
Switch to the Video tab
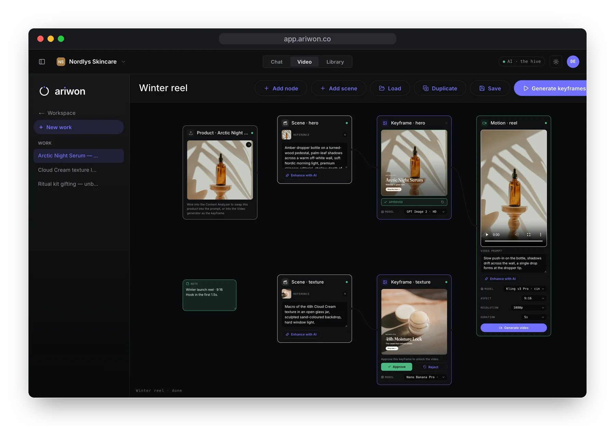tap(304, 62)
